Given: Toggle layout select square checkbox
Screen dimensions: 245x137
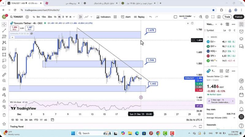Looking at the screenshot, I should [x=175, y=17].
